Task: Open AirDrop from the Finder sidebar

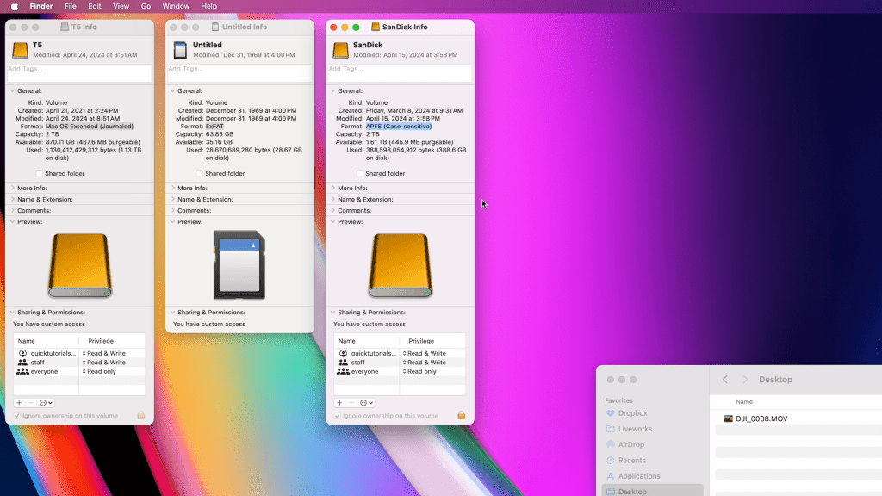Action: (630, 444)
